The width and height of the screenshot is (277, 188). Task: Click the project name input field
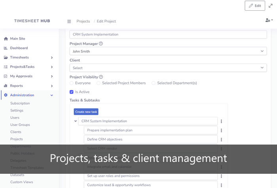[168, 34]
